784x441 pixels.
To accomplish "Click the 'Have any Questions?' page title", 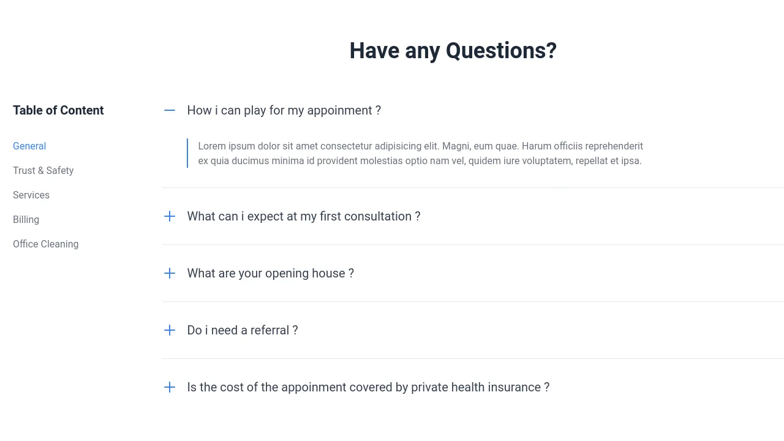I will tap(453, 50).
